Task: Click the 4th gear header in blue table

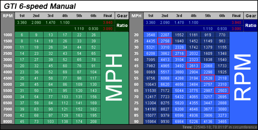Action: coord(193,16)
